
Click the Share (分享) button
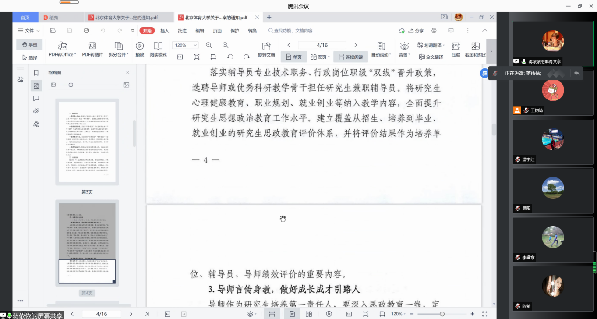(416, 31)
